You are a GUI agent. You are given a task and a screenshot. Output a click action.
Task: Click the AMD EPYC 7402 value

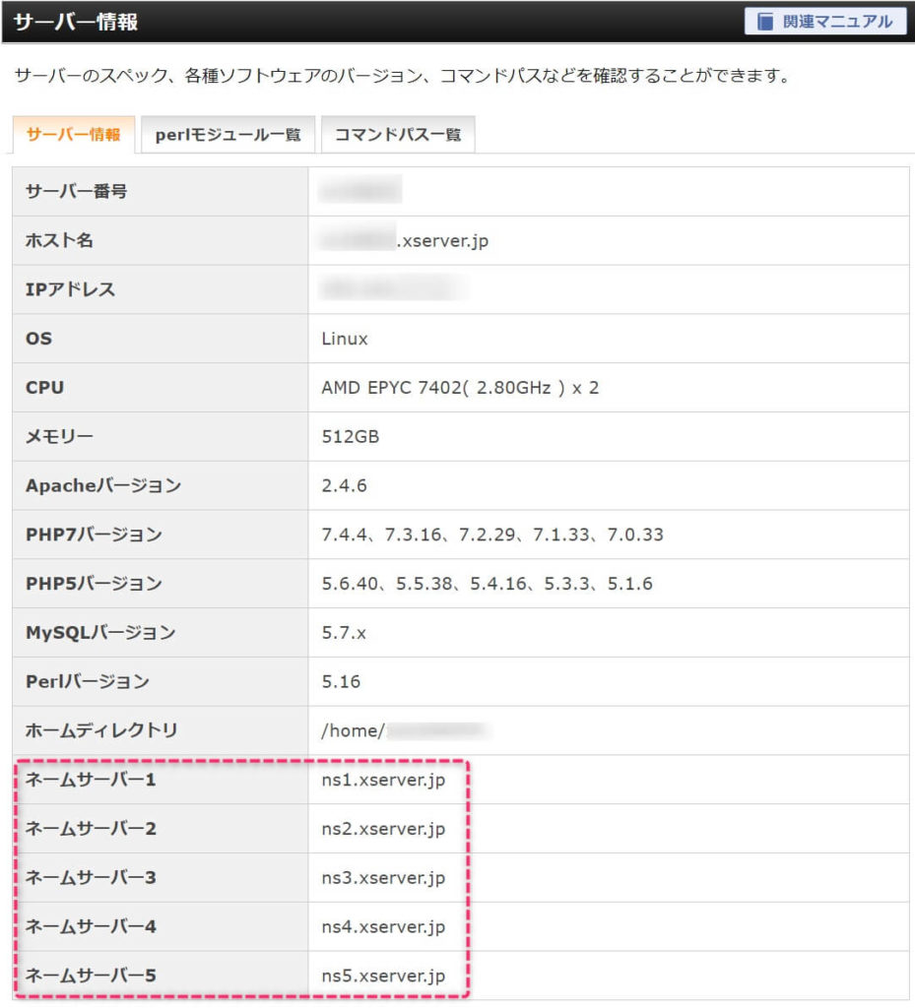click(x=460, y=388)
